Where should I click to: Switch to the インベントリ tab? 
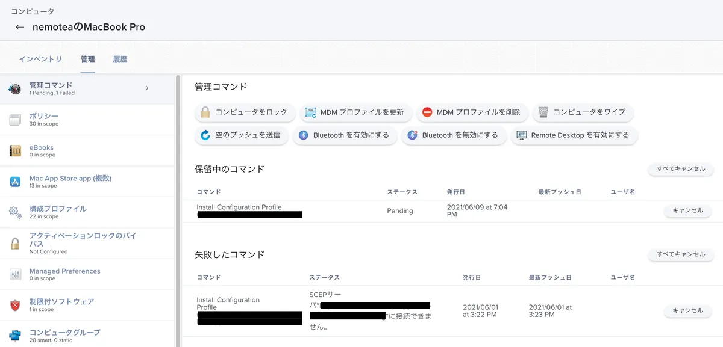point(40,59)
